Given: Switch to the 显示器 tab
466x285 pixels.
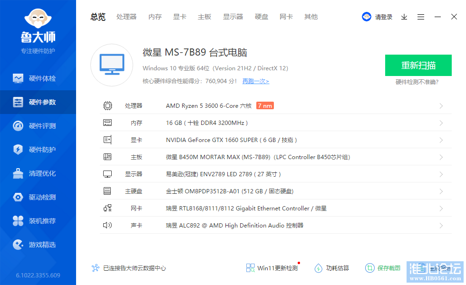Looking at the screenshot, I should coord(233,17).
